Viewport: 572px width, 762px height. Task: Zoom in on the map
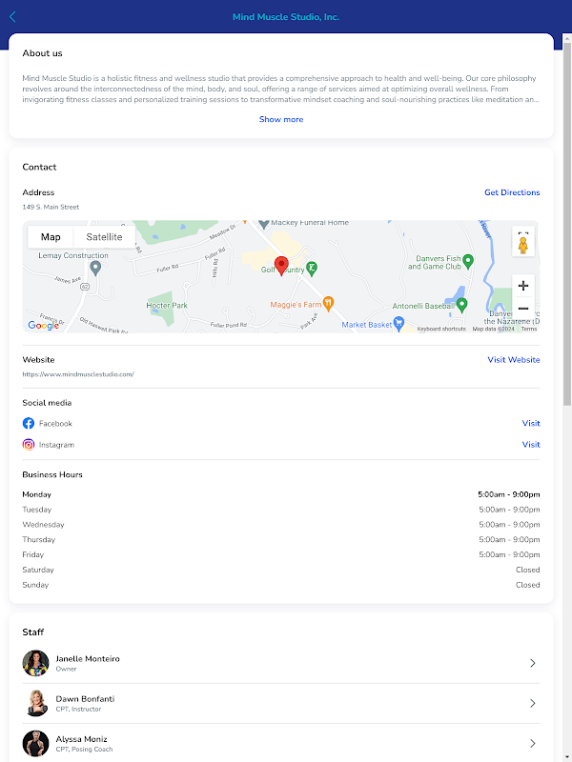point(522,286)
